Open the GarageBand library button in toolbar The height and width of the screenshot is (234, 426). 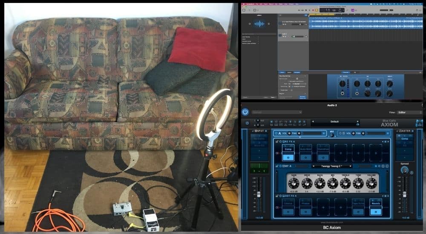(244, 10)
